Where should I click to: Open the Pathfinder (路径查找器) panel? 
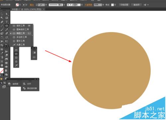pos(30,88)
